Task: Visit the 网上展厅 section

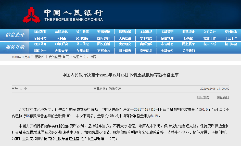Action: [x=188, y=44]
